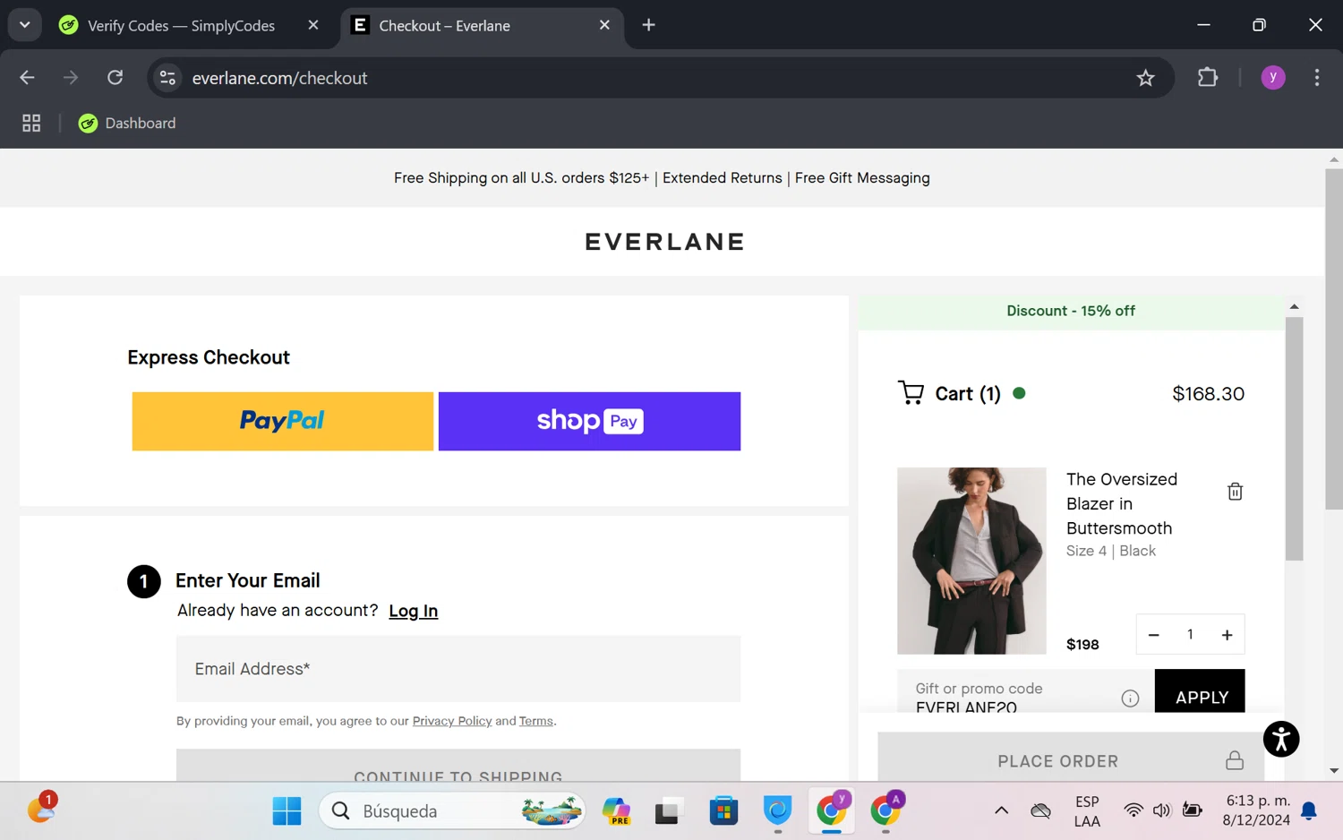The height and width of the screenshot is (840, 1343).
Task: Open the Microsoft Store taskbar icon
Action: coord(723,811)
